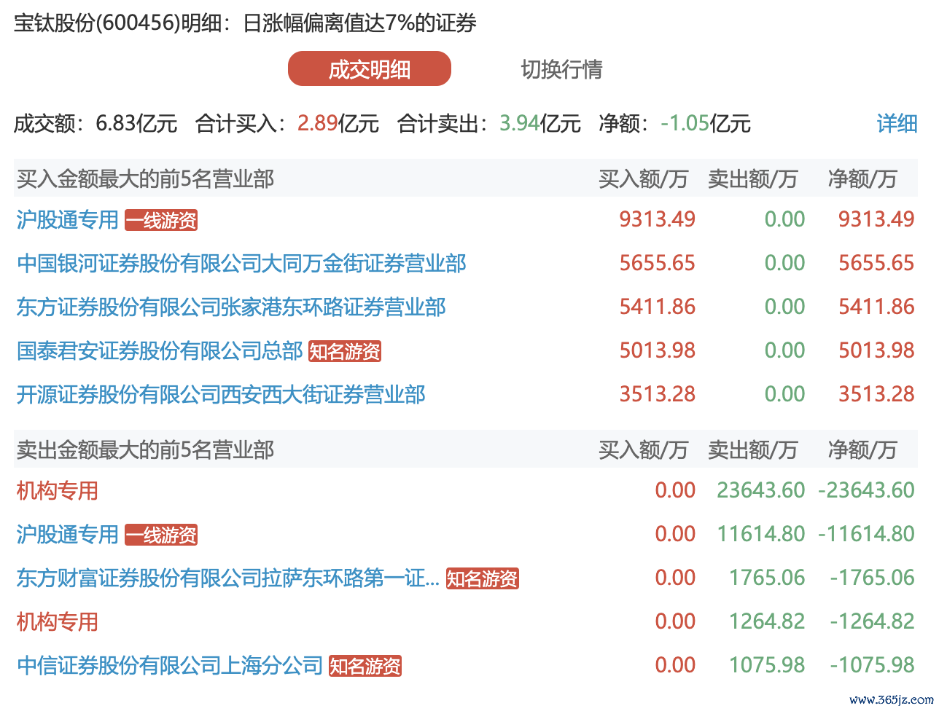
Task: Click 买入额/万 header in the sell table
Action: [644, 450]
